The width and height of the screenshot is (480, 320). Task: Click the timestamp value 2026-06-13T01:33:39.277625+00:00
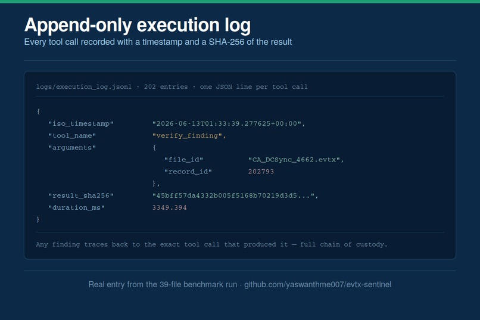coord(229,124)
